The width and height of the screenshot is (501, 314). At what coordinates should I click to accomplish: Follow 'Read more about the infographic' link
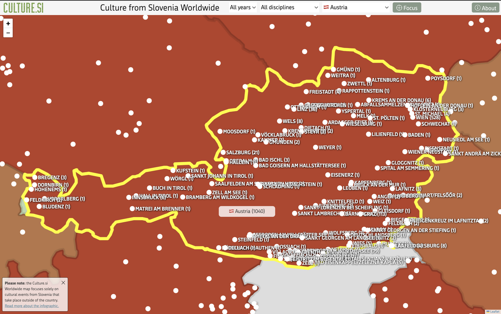32,306
